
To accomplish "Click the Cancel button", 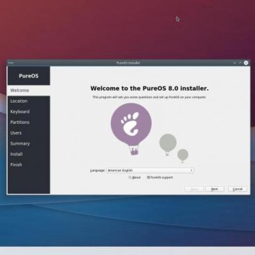I will click(x=238, y=189).
